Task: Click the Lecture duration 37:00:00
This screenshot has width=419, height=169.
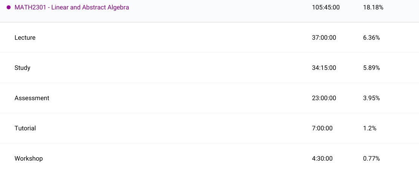Action: click(324, 38)
